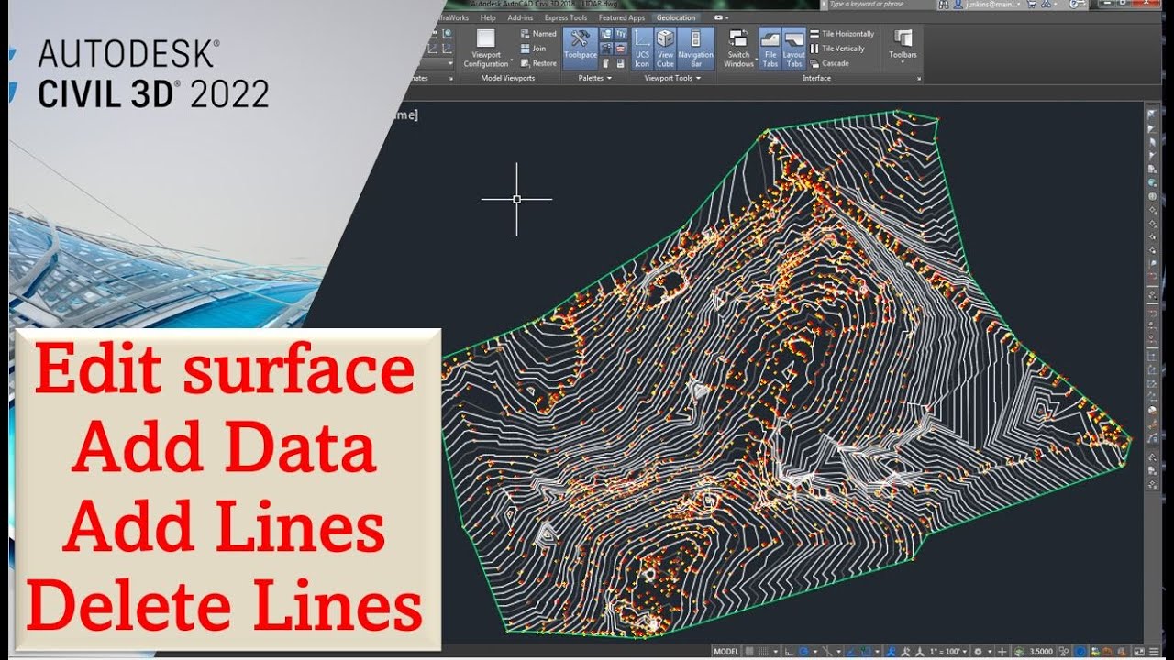Toggle Layout Tabs in Interface panel

pos(793,48)
